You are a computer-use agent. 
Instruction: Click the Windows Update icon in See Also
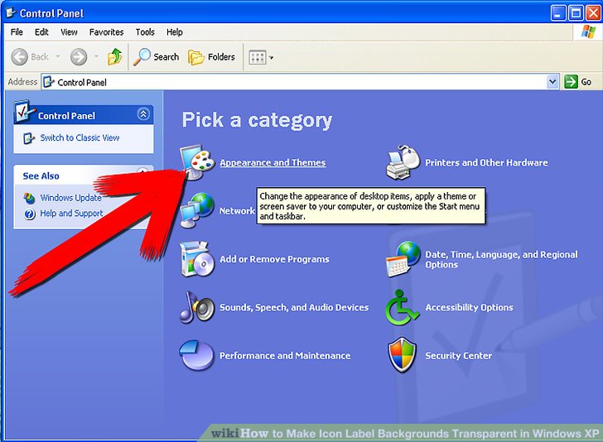coord(29,198)
